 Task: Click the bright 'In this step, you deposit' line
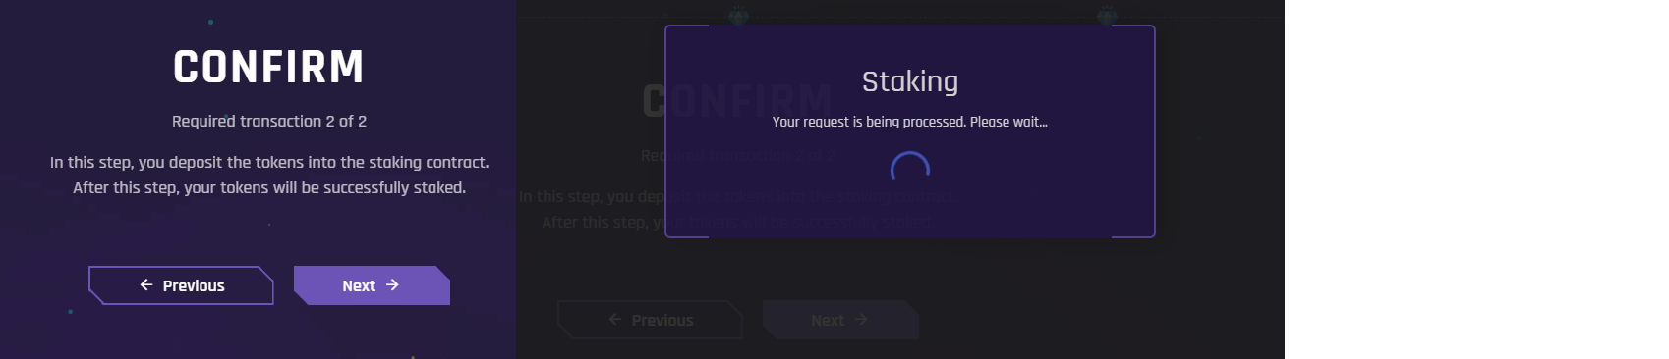[x=269, y=162]
